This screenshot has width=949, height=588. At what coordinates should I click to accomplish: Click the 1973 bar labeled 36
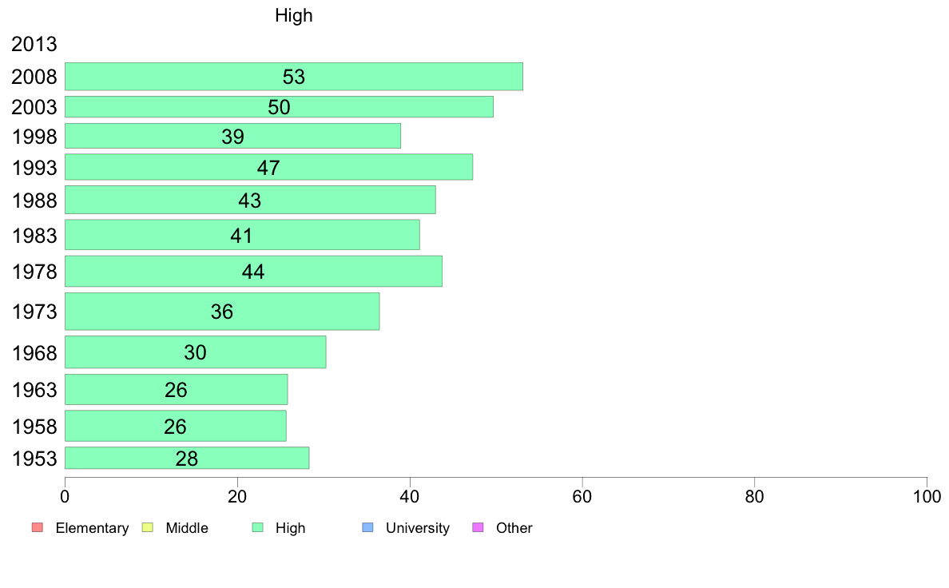pyautogui.click(x=222, y=312)
